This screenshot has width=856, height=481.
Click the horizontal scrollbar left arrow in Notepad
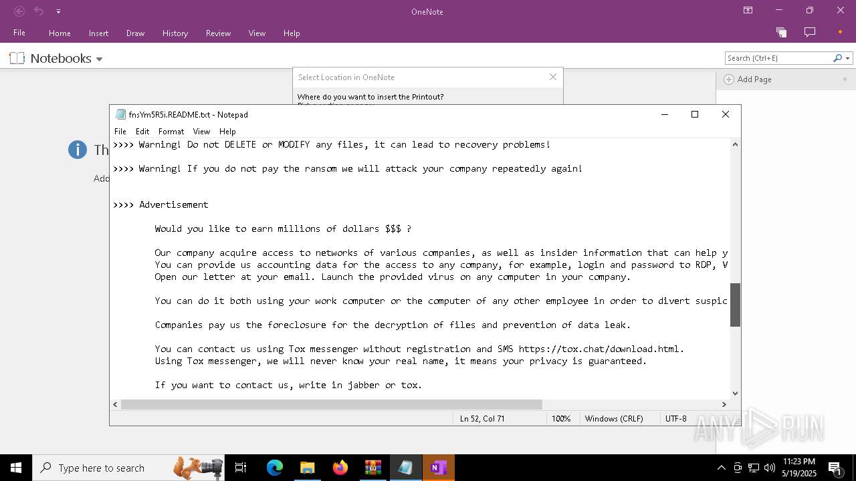pyautogui.click(x=115, y=404)
